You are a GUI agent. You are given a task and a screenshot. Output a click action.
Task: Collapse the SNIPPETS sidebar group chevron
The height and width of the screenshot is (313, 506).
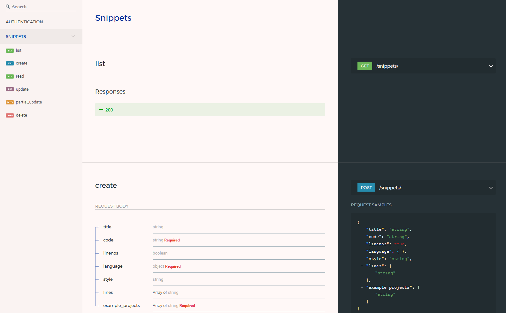point(73,36)
